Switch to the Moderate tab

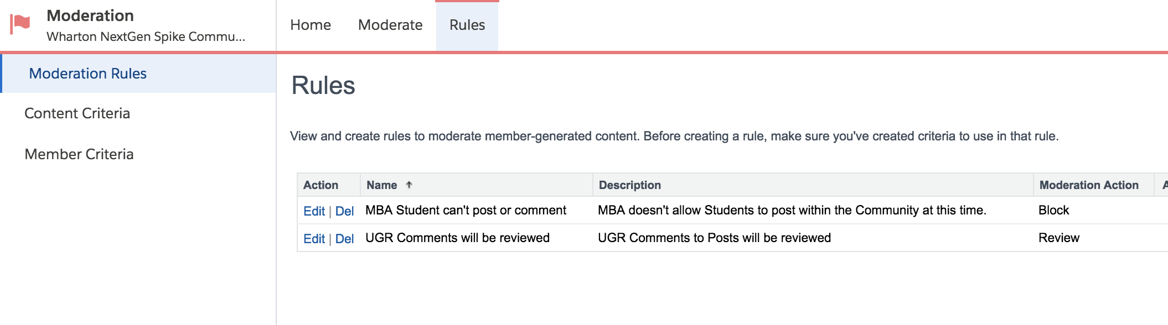390,25
